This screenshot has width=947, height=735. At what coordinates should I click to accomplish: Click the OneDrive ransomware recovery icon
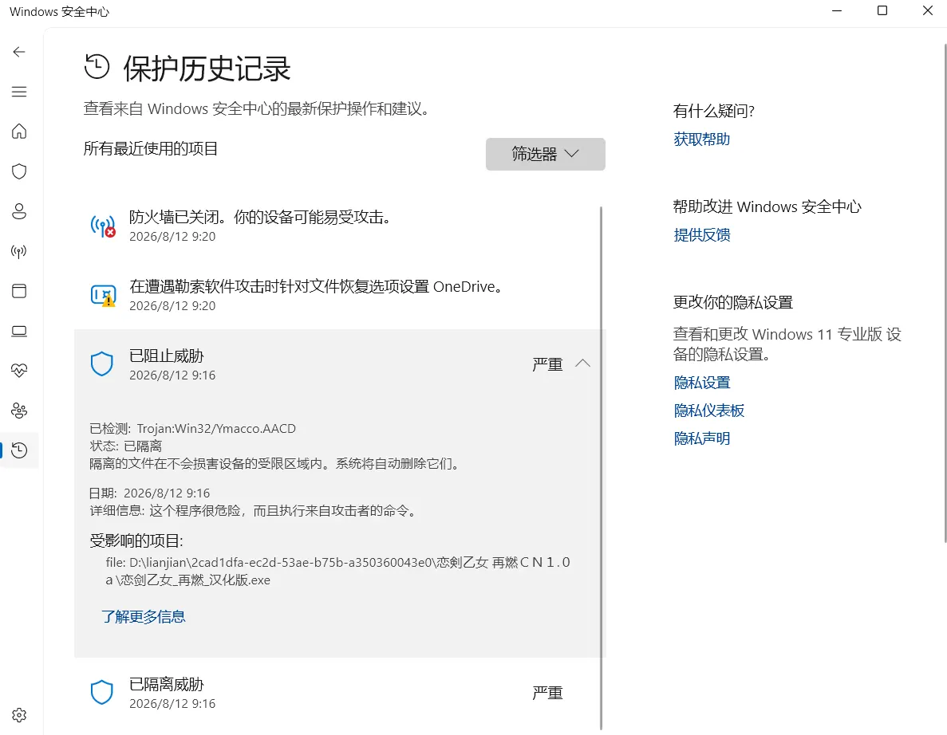point(103,296)
